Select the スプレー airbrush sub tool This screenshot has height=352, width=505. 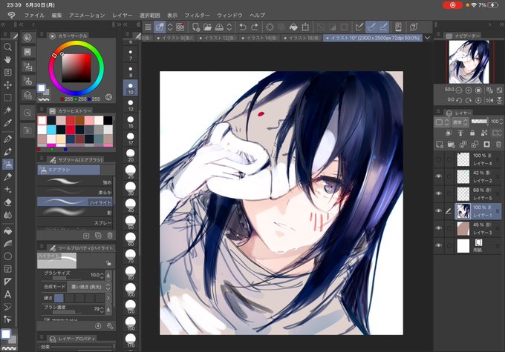tap(75, 222)
